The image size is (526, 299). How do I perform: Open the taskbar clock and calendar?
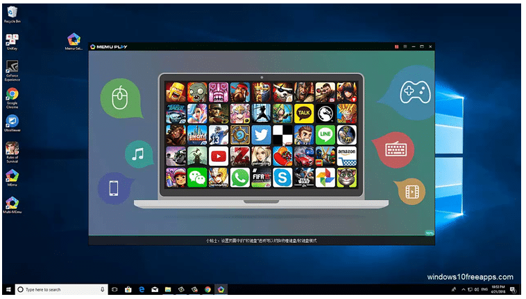point(498,289)
